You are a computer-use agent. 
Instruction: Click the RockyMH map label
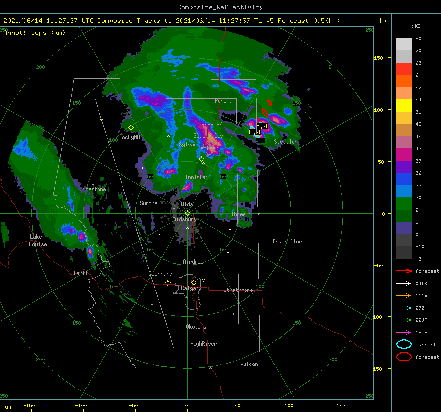tap(129, 137)
